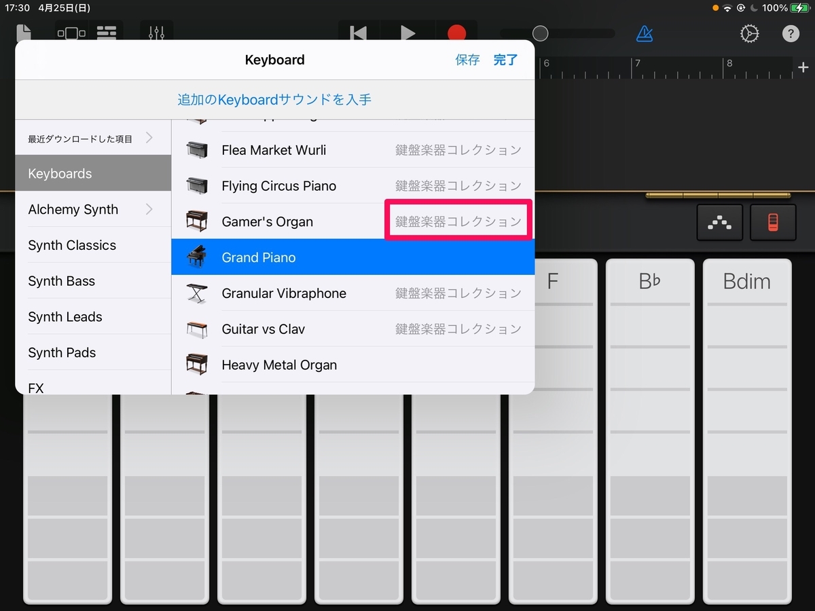
Task: Toggle chord strips keyboard switch button
Action: pyautogui.click(x=773, y=222)
